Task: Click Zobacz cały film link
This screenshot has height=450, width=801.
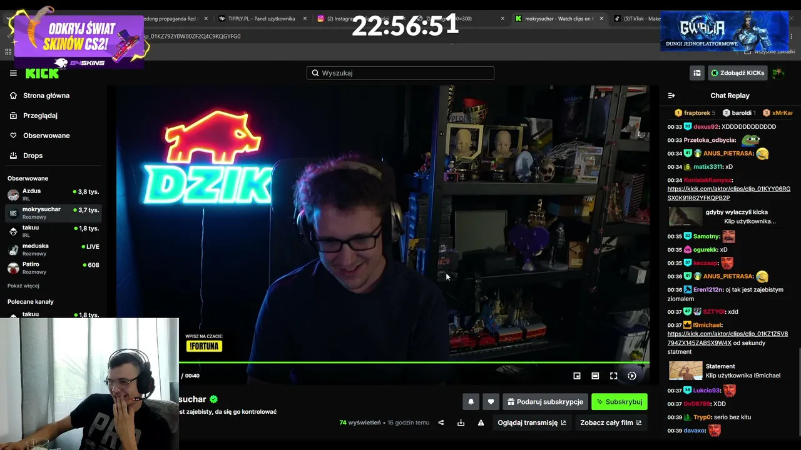Action: click(x=611, y=422)
